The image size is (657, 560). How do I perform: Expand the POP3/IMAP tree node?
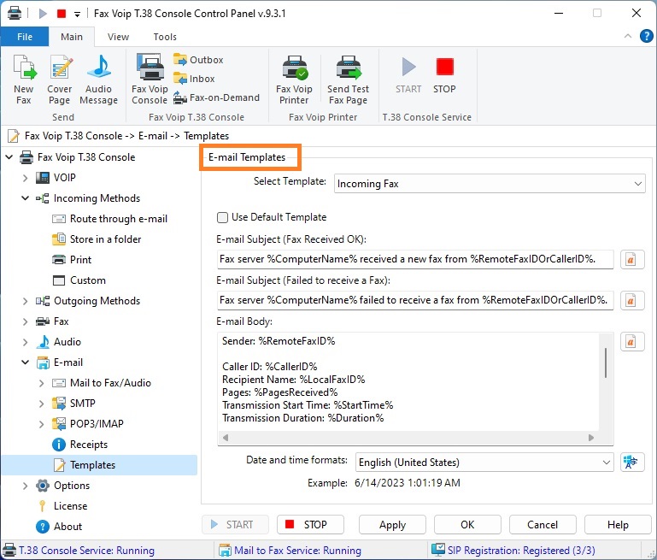(x=42, y=424)
